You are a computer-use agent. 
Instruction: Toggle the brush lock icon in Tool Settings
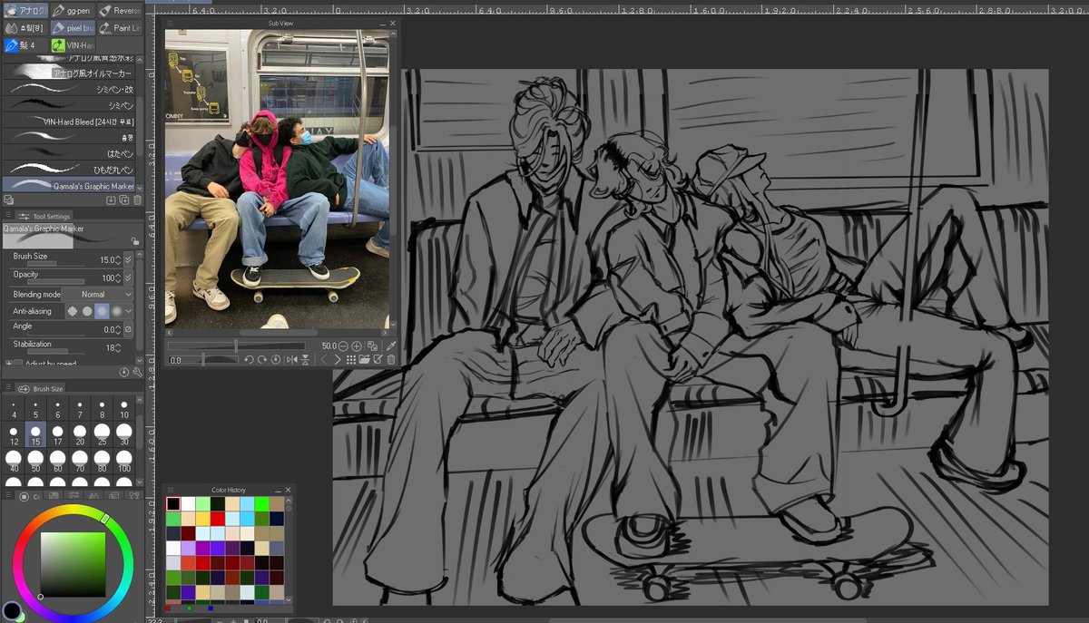(x=135, y=242)
